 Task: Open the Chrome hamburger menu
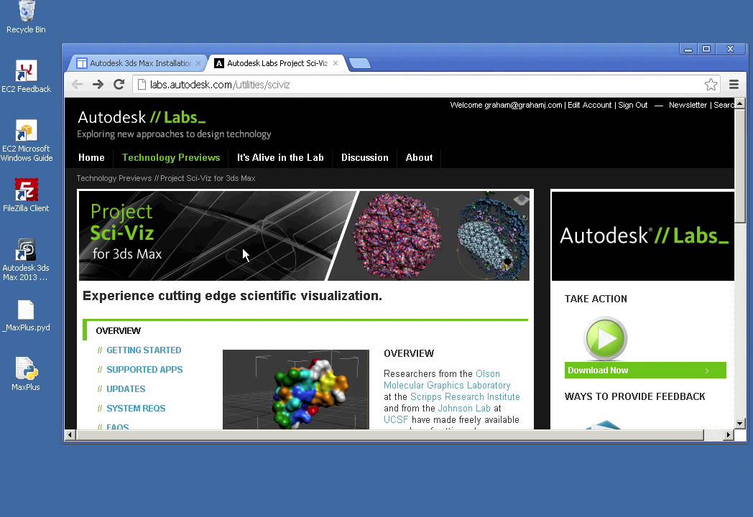[734, 85]
